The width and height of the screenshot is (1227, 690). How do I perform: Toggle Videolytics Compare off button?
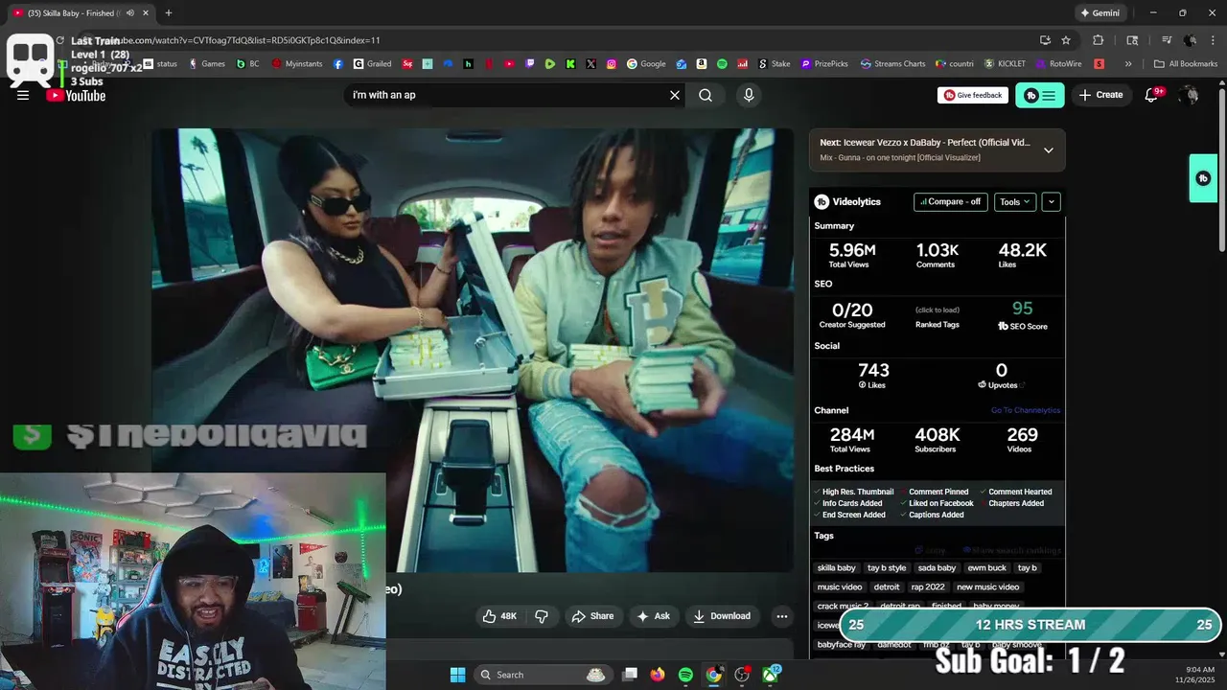951,202
